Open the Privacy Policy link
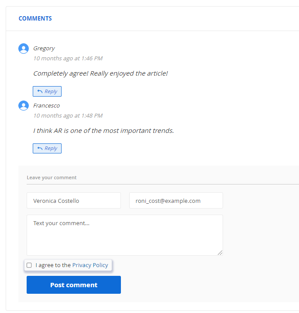 pyautogui.click(x=90, y=265)
